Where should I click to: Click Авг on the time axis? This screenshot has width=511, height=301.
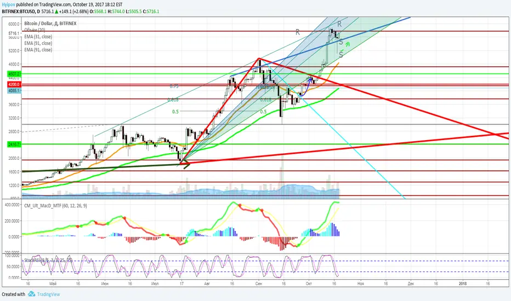pos(207,283)
